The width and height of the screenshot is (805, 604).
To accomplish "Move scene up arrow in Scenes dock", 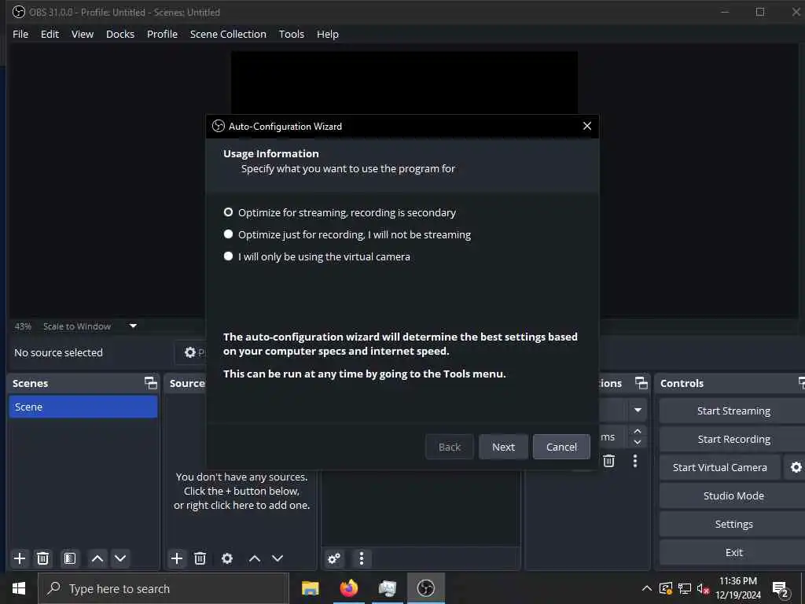I will [97, 558].
